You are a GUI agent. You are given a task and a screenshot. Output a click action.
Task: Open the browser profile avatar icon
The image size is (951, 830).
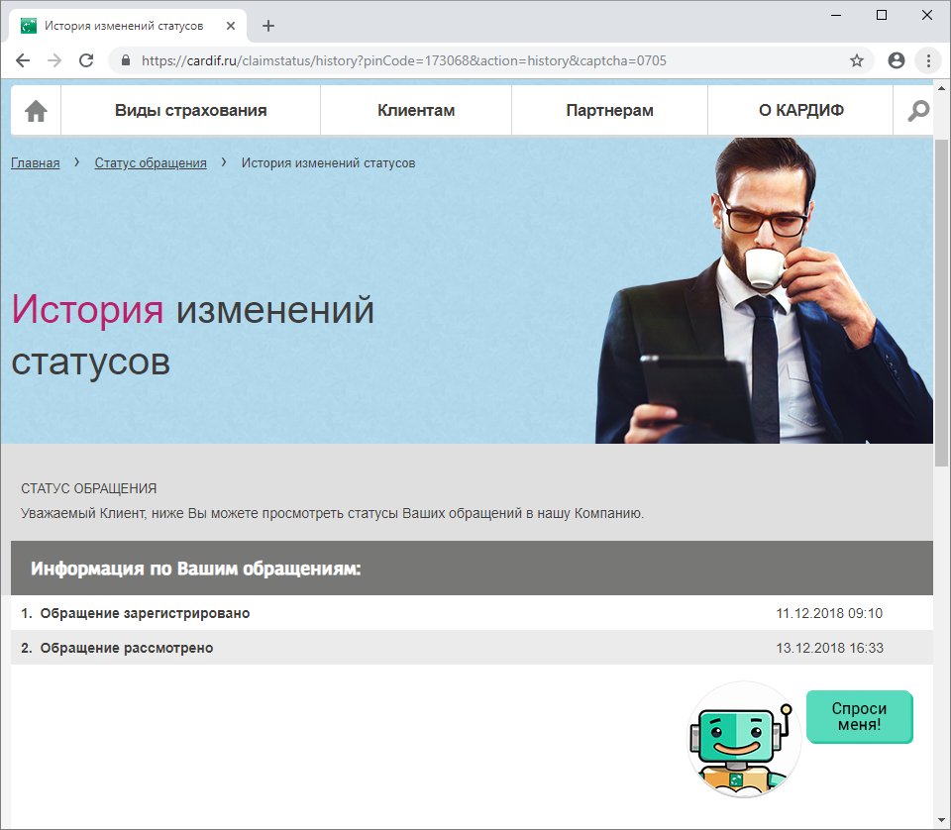click(896, 60)
